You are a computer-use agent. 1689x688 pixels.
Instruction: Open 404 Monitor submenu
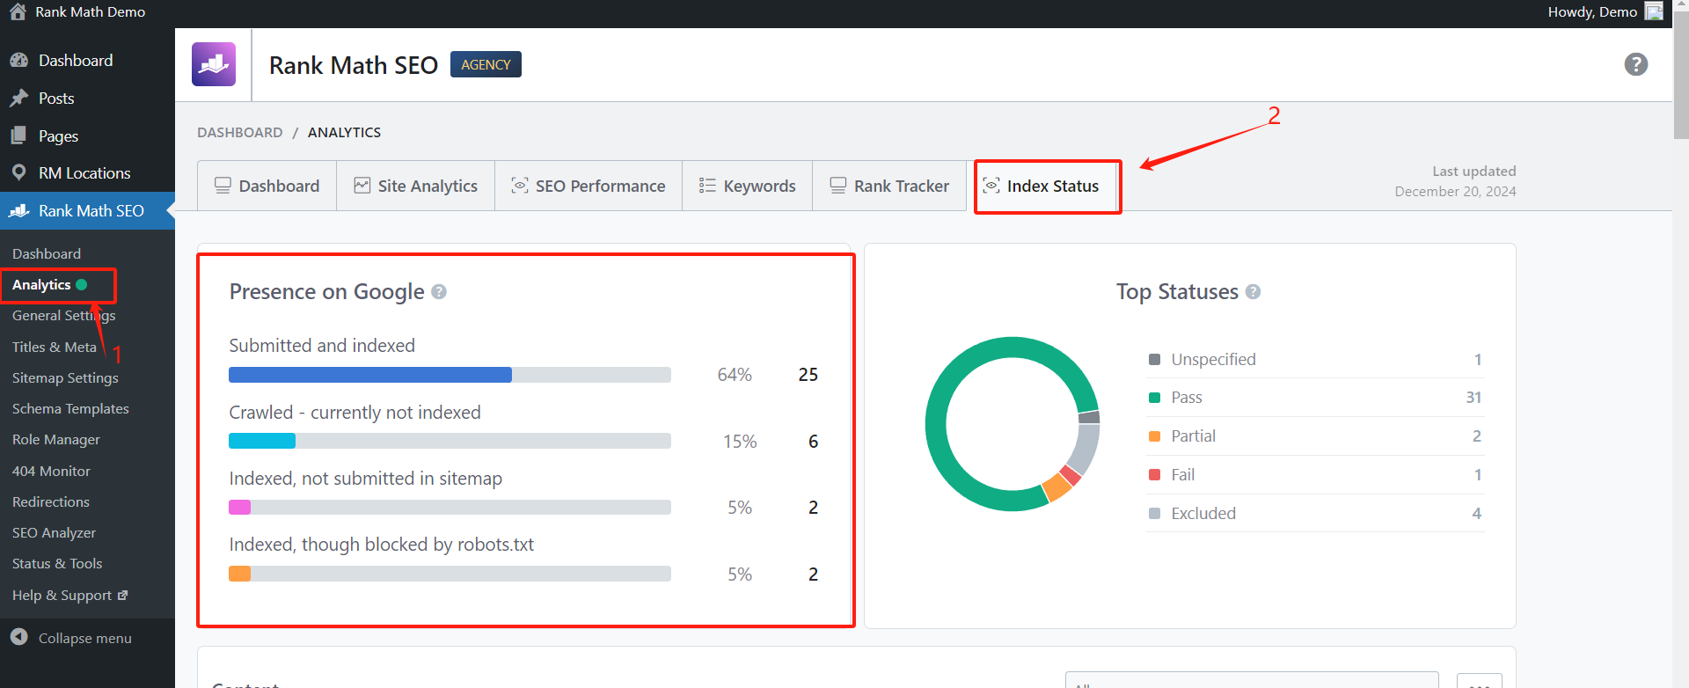51,471
